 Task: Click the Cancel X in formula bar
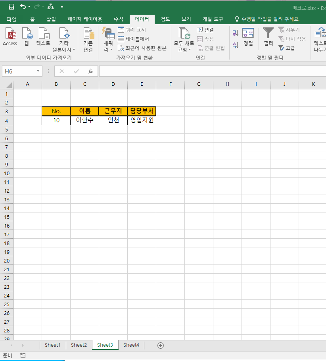[62, 71]
